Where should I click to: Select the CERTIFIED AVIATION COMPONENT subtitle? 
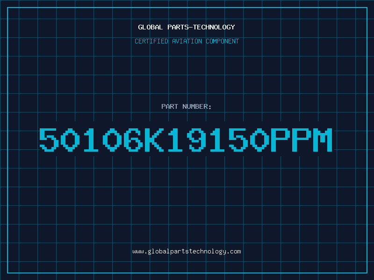(187, 41)
